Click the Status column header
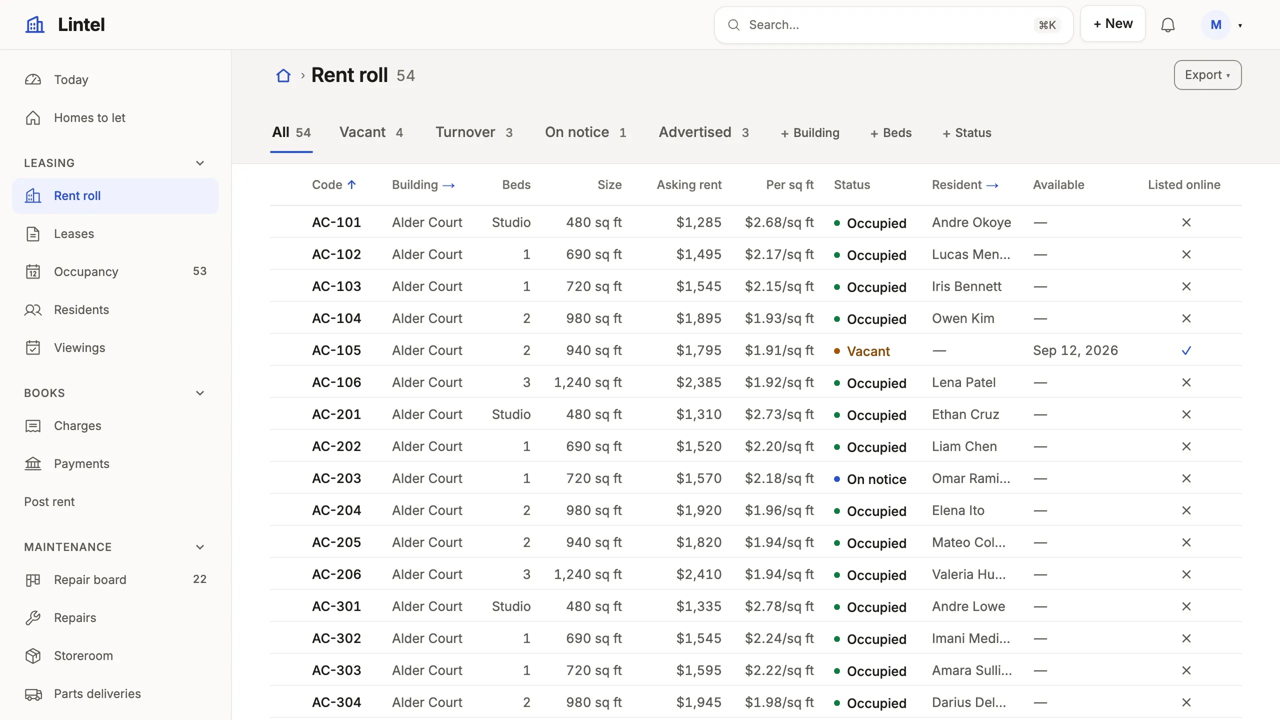The width and height of the screenshot is (1280, 720). [852, 184]
